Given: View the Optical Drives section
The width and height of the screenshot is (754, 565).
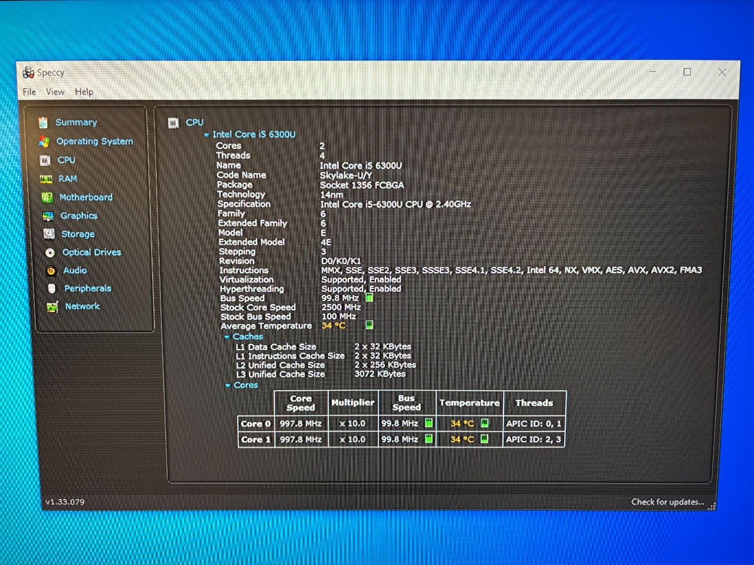Looking at the screenshot, I should click(92, 252).
